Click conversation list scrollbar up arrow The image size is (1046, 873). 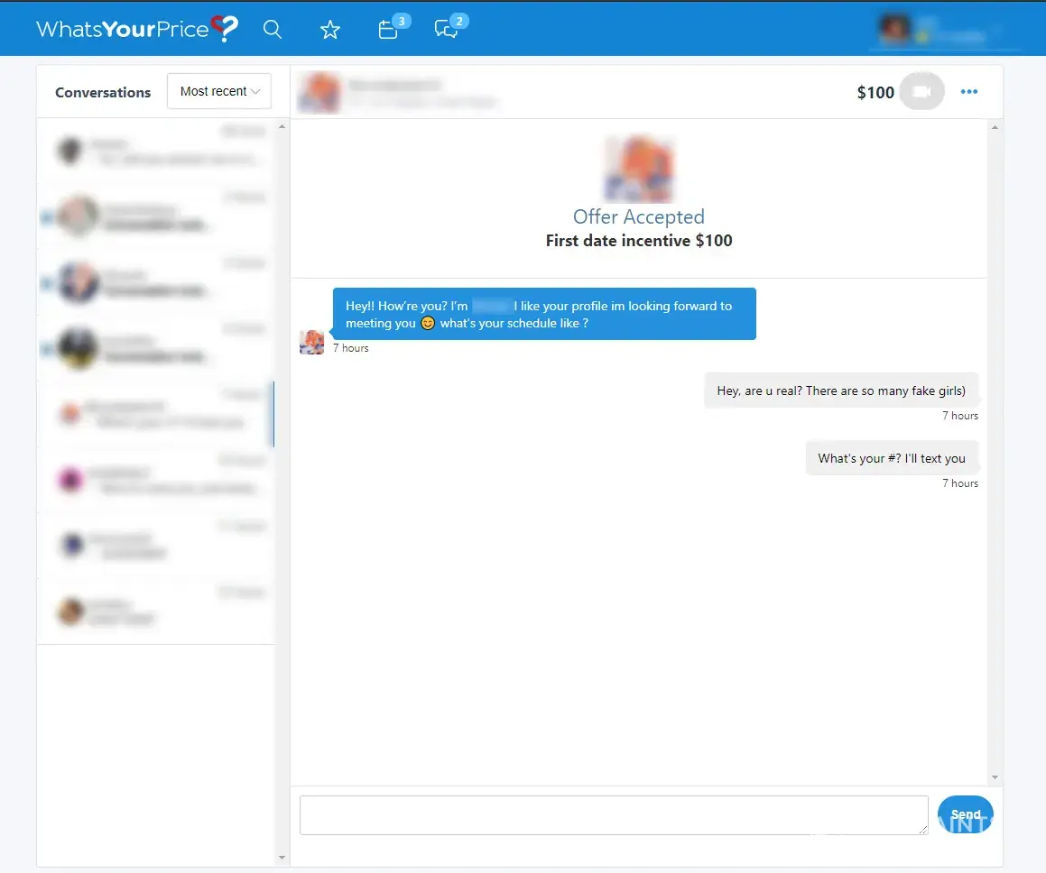click(282, 126)
